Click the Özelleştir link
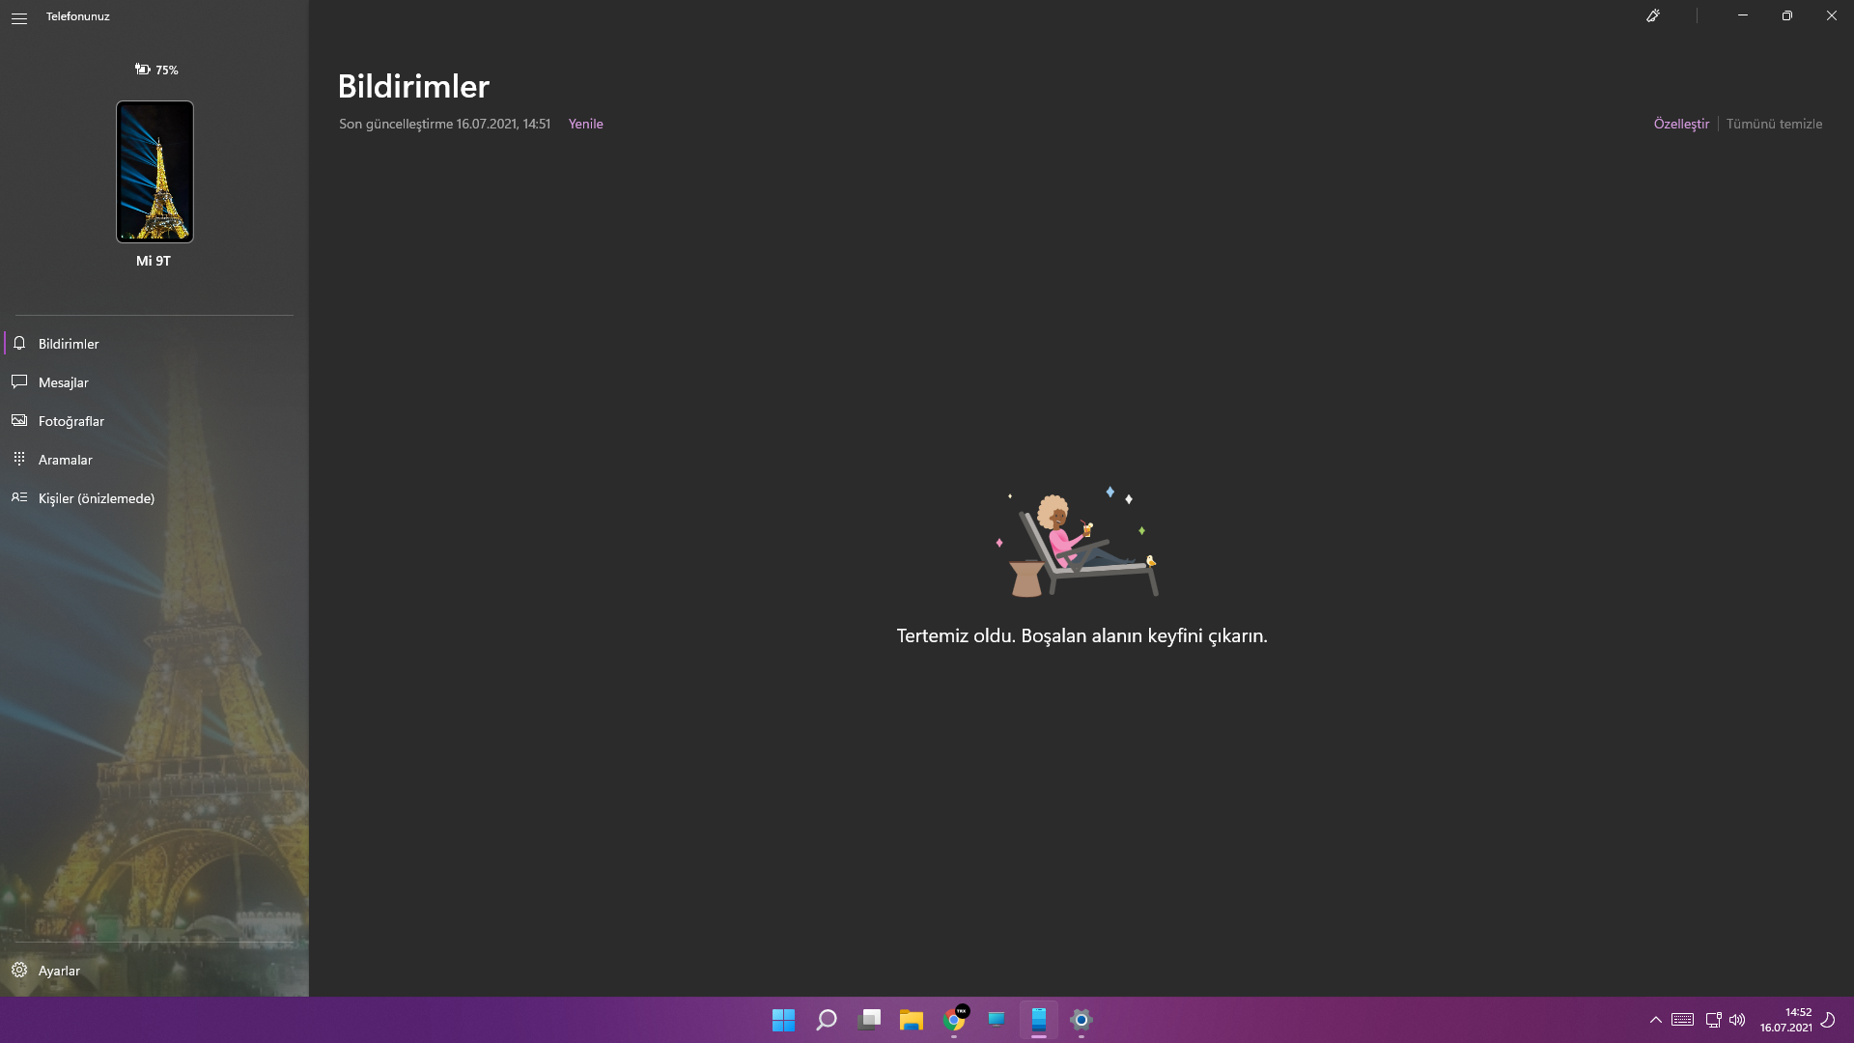Screen dimensions: 1854x1043 [x=1681, y=124]
